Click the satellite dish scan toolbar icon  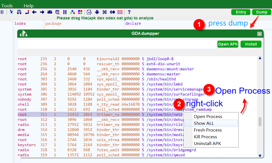click(11, 12)
